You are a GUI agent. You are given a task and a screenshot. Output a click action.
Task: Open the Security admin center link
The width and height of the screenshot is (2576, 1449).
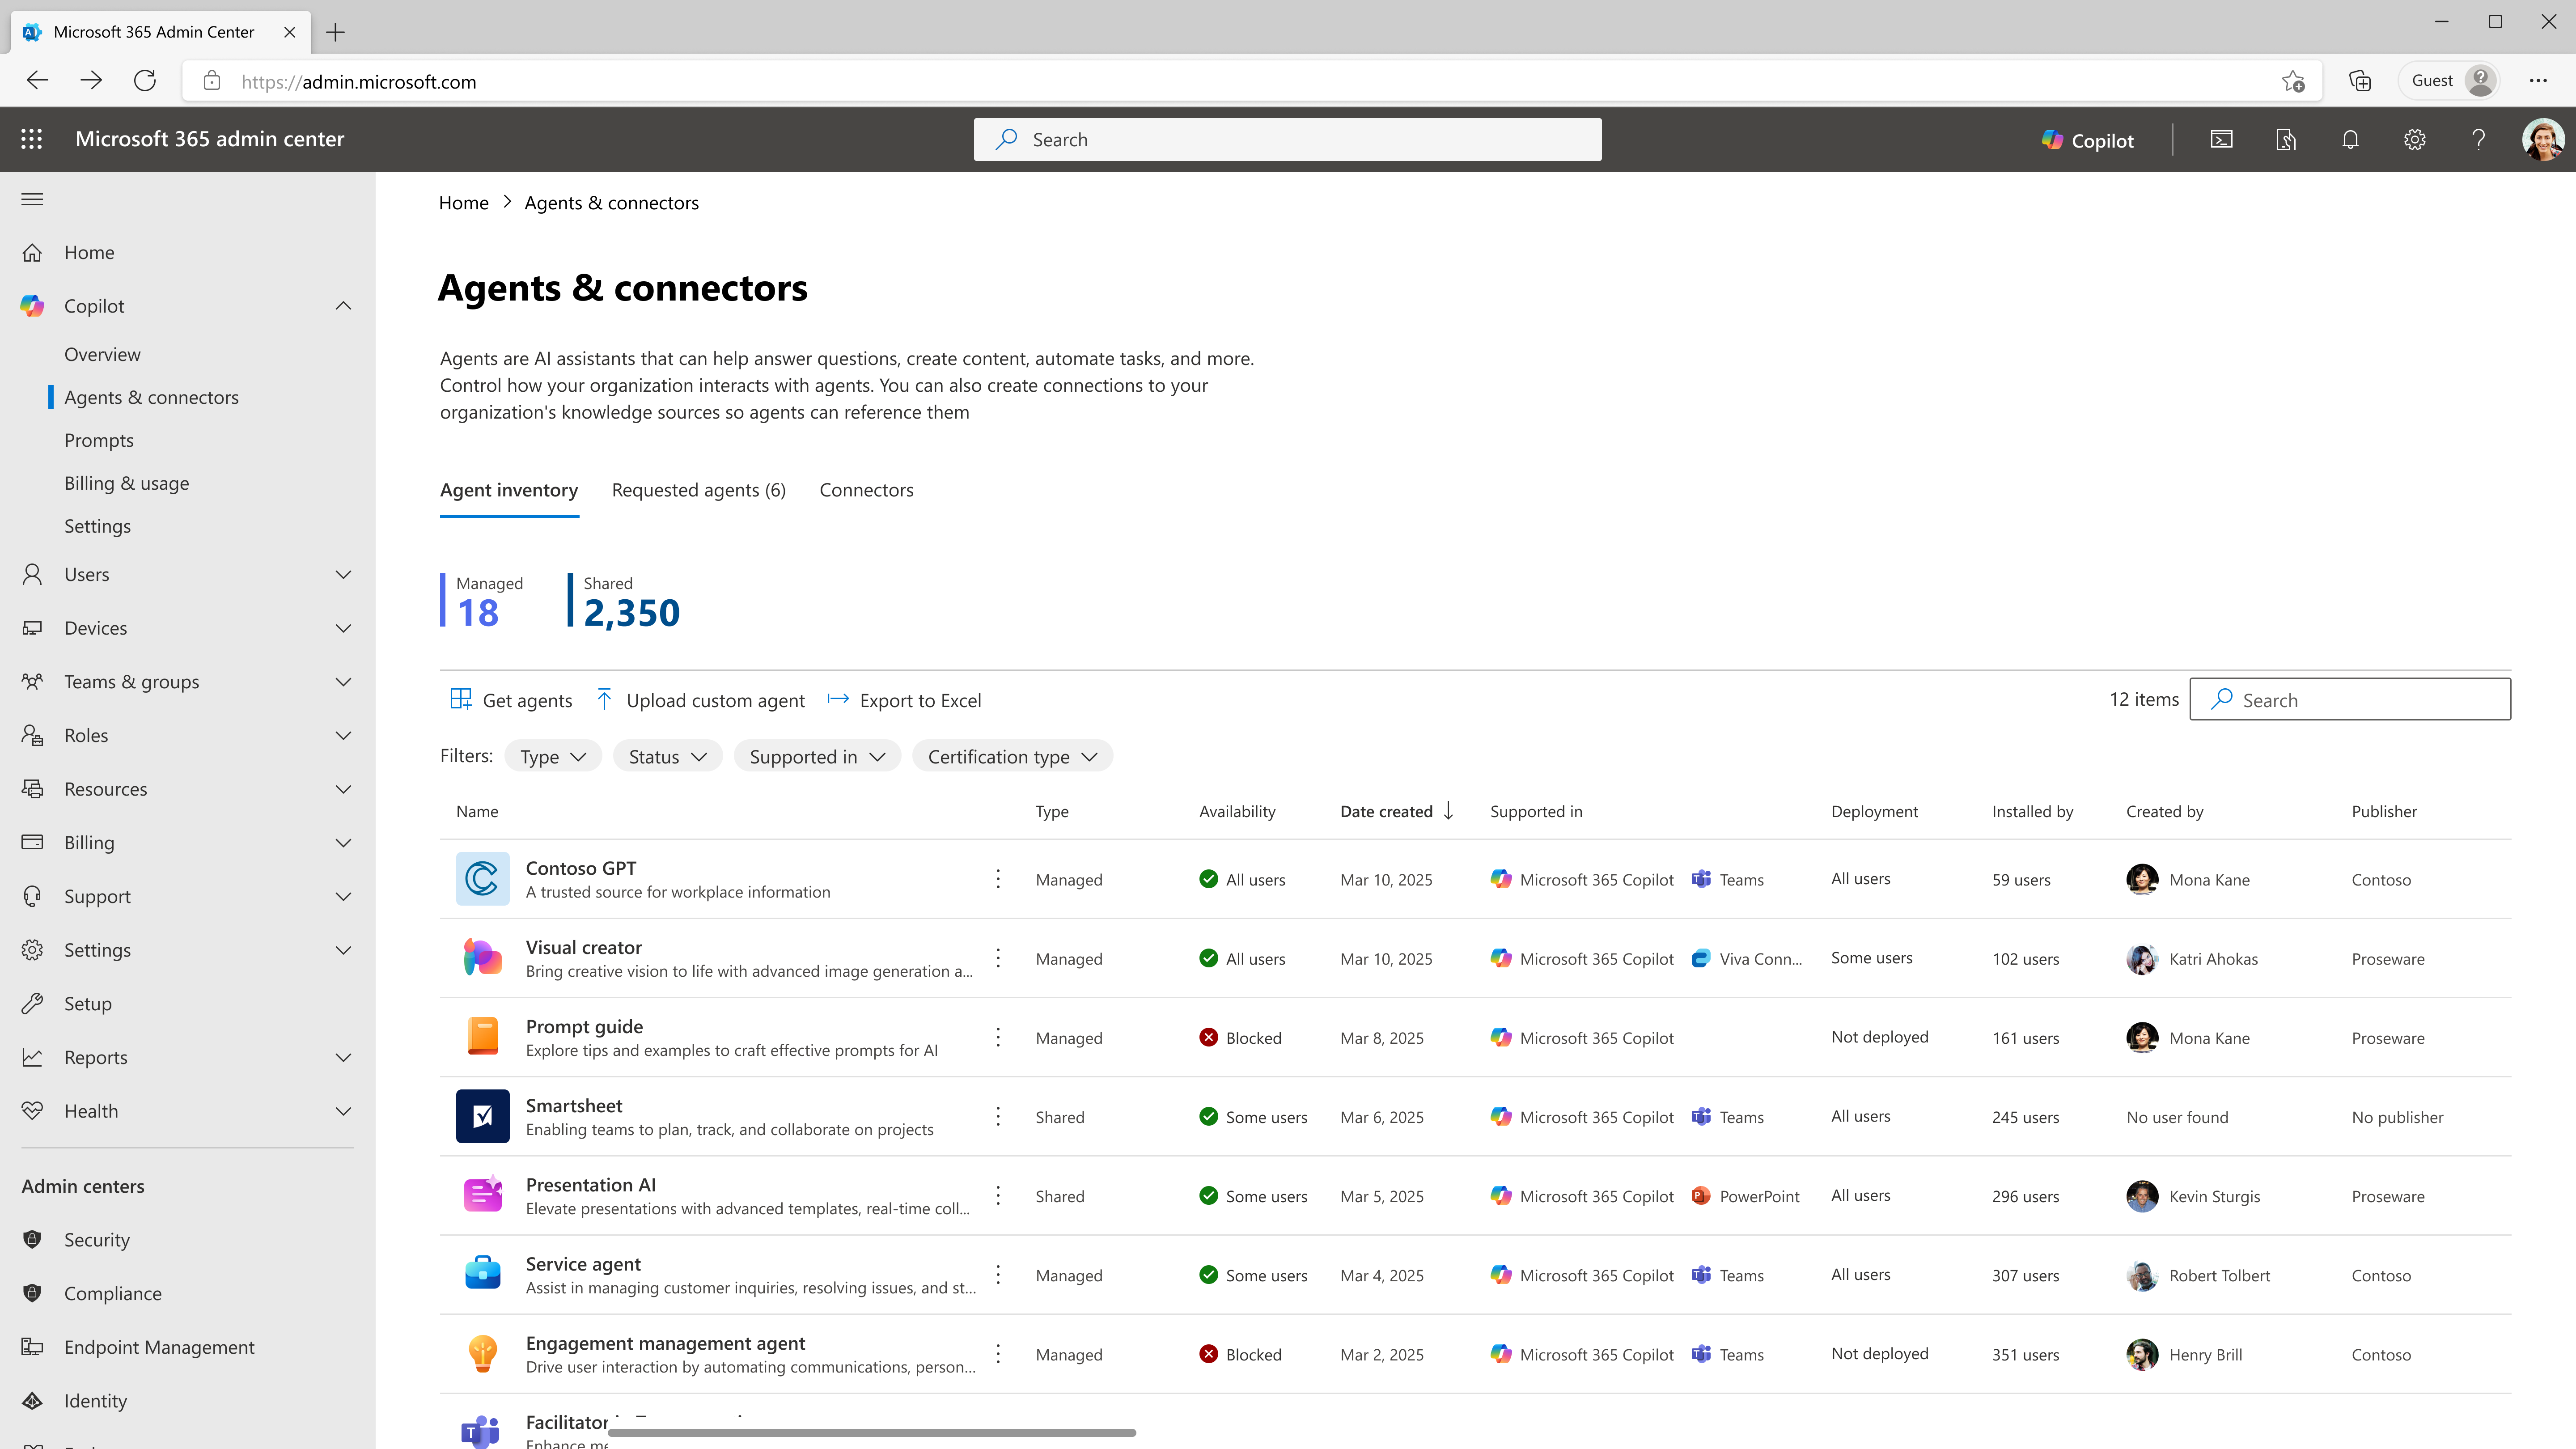[97, 1240]
